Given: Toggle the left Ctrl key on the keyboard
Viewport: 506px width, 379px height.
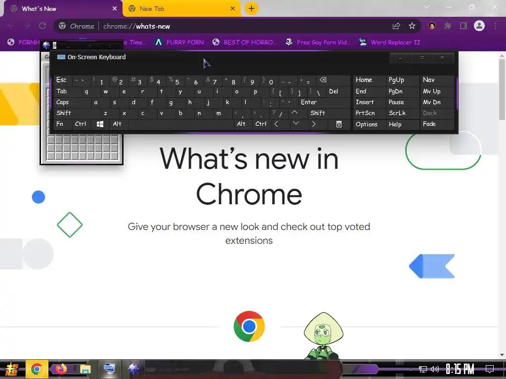Looking at the screenshot, I should coord(82,124).
